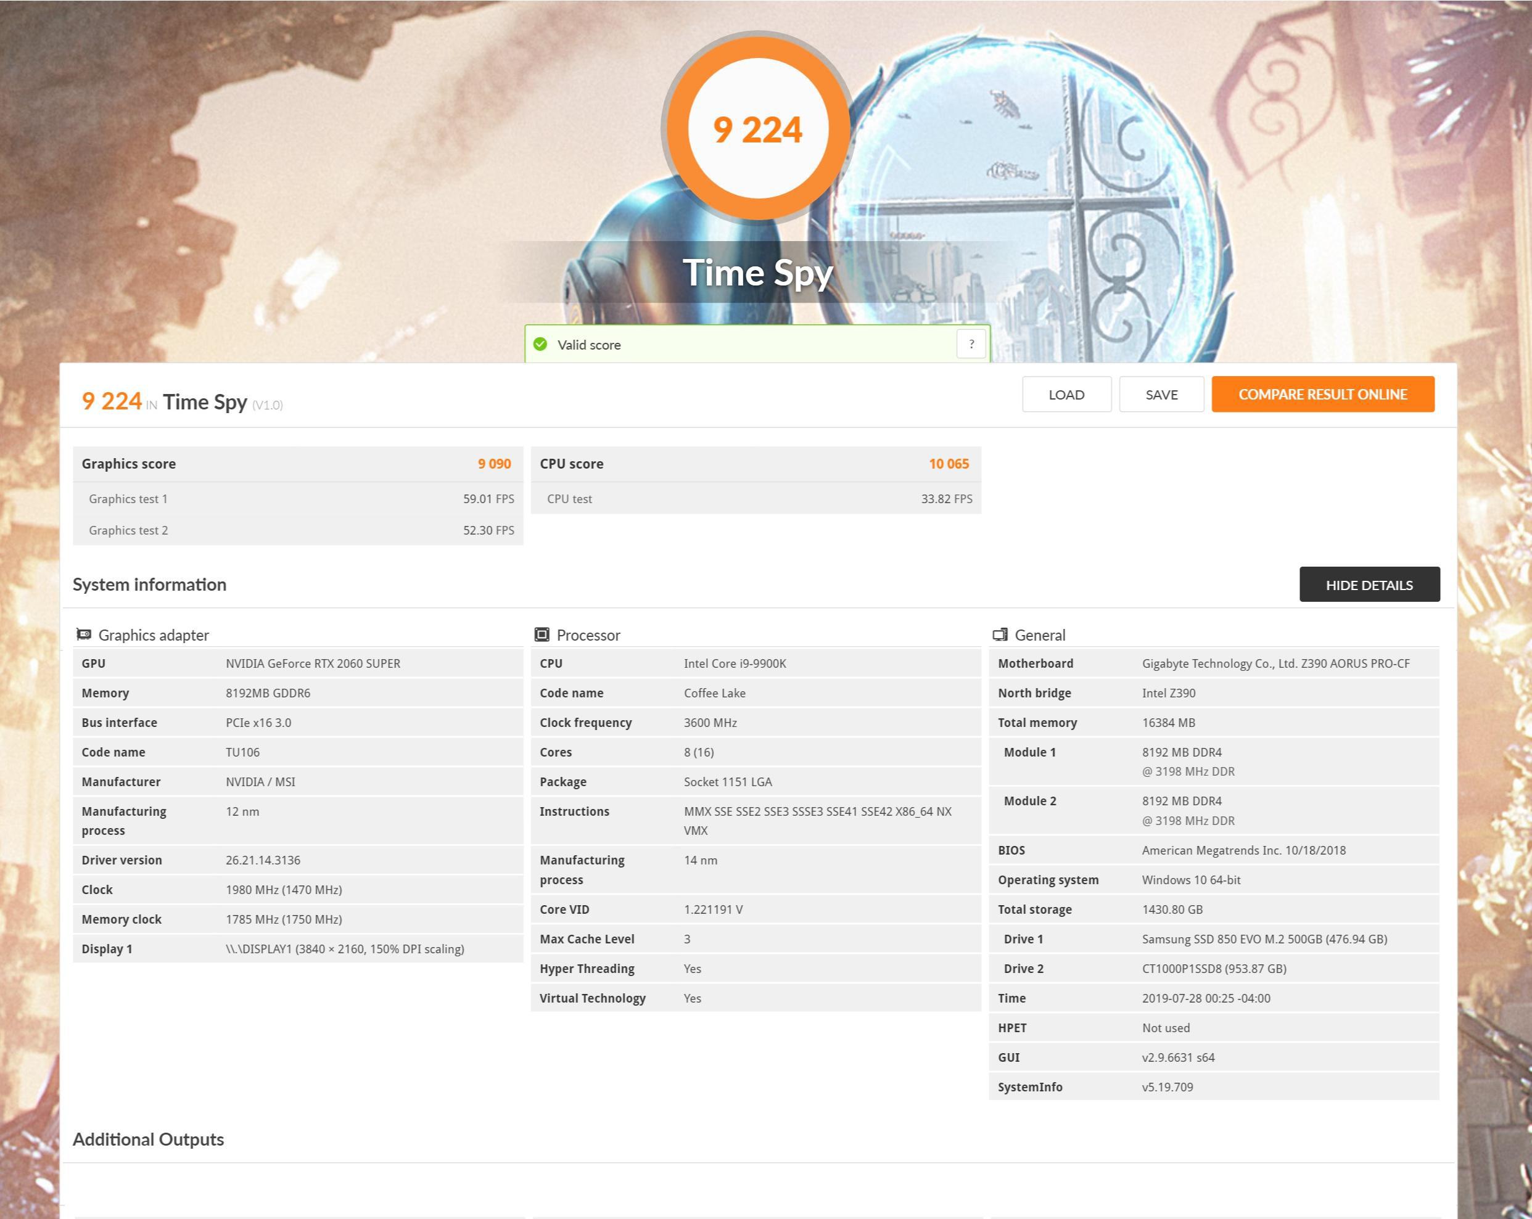This screenshot has width=1532, height=1219.
Task: Click the large 9 224 score circle
Action: 757,129
